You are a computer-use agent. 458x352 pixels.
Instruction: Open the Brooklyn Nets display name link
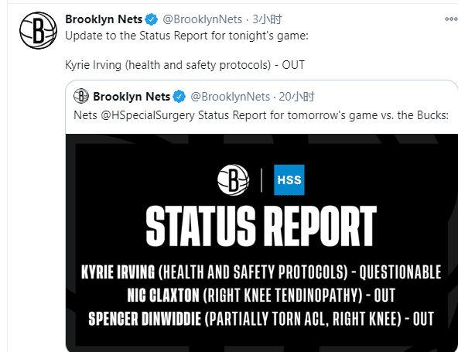tap(104, 19)
